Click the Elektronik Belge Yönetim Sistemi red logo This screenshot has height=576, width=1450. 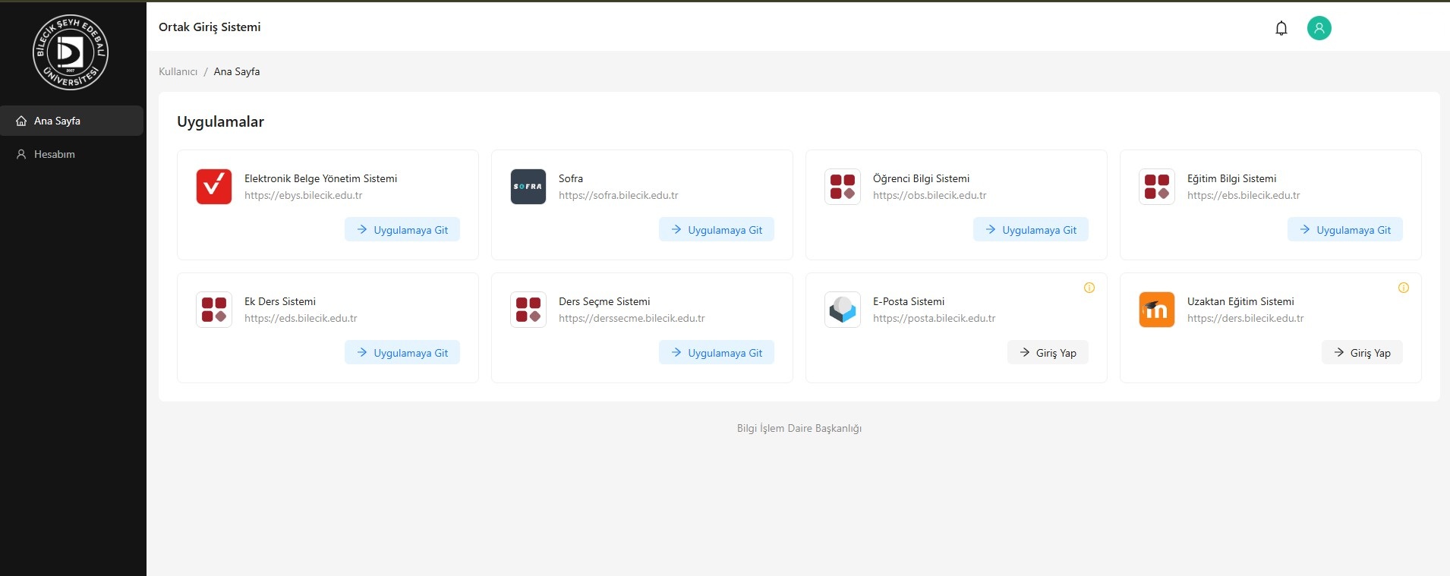pyautogui.click(x=214, y=187)
